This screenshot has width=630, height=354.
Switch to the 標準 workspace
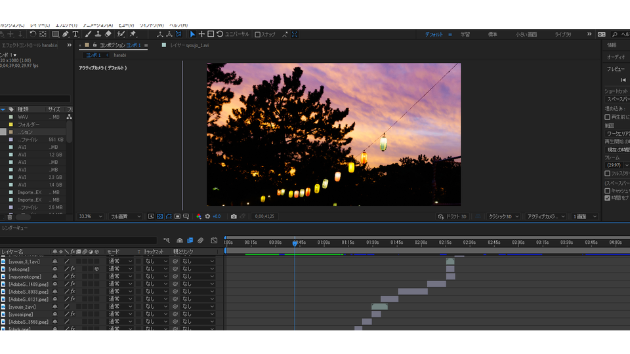point(493,35)
